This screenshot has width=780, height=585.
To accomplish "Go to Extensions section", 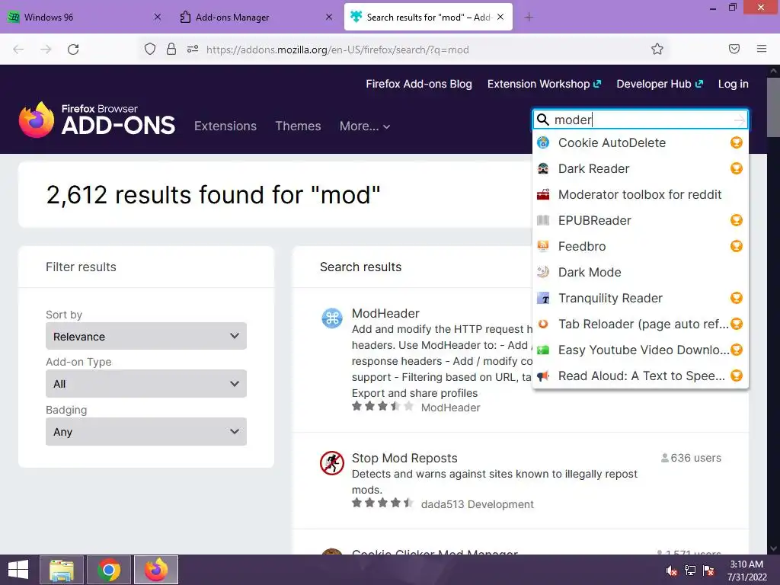I will click(225, 126).
